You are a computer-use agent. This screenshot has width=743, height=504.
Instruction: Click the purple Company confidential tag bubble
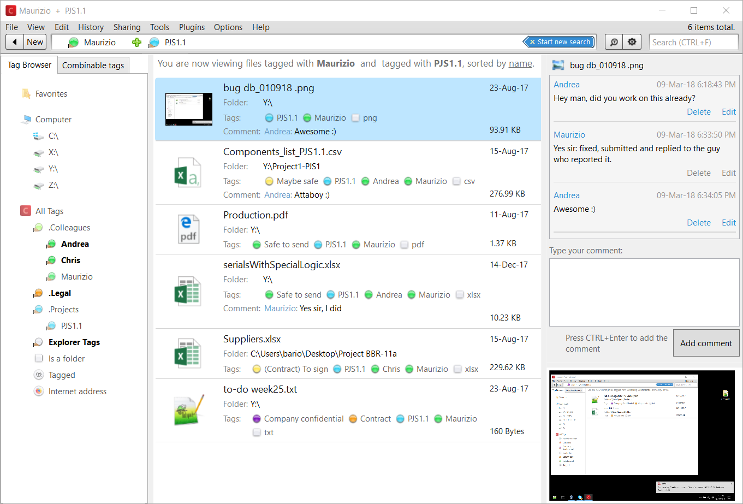coord(257,419)
